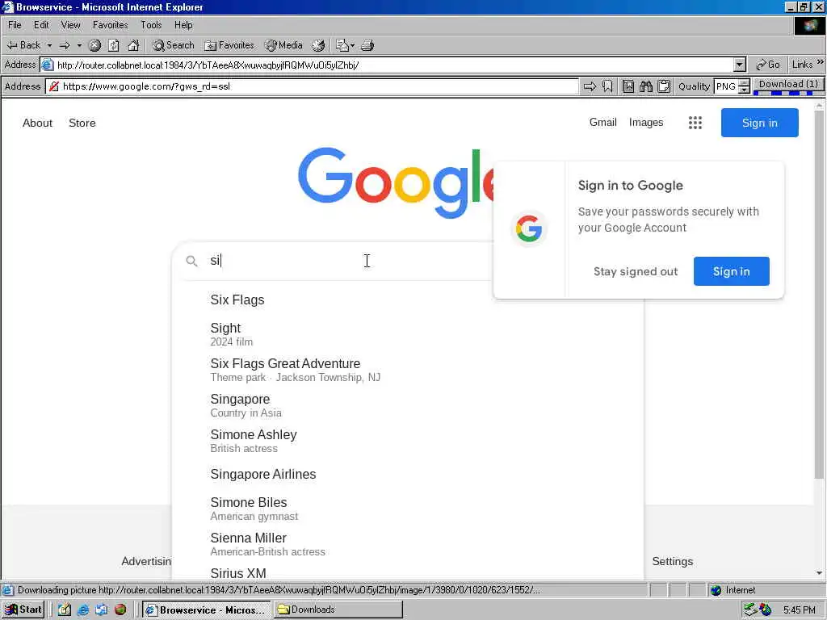Viewport: 827px width, 620px height.
Task: Click the Internet zone icon in status bar
Action: tap(716, 590)
